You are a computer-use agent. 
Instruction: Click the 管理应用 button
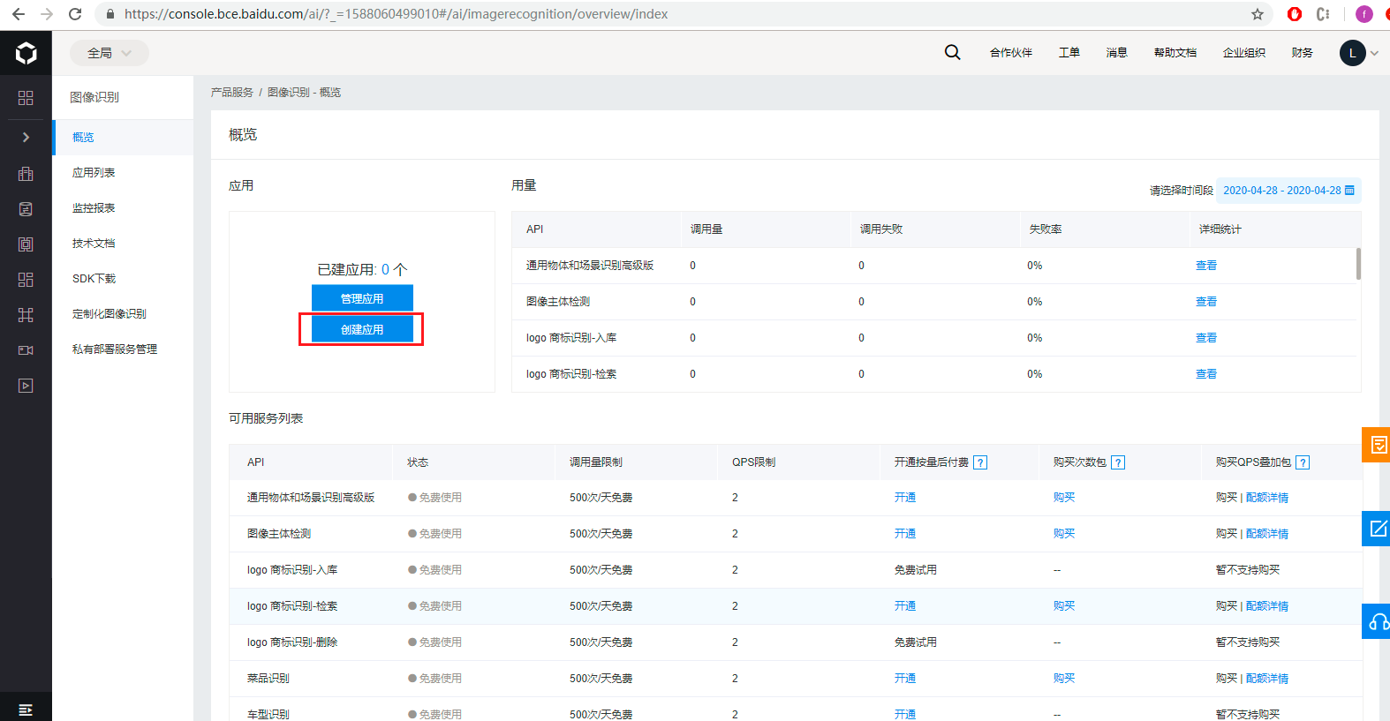pos(362,298)
